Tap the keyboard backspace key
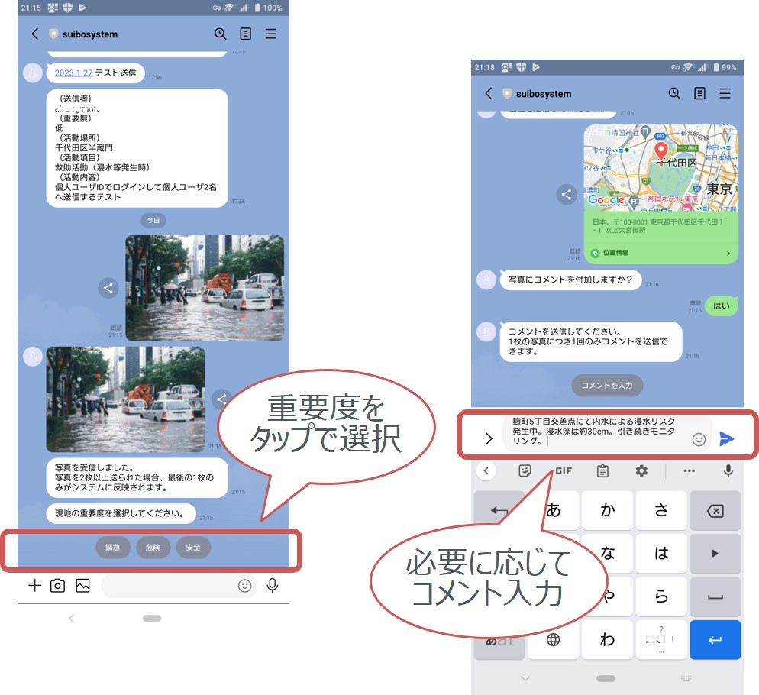759x695 pixels. pyautogui.click(x=715, y=510)
